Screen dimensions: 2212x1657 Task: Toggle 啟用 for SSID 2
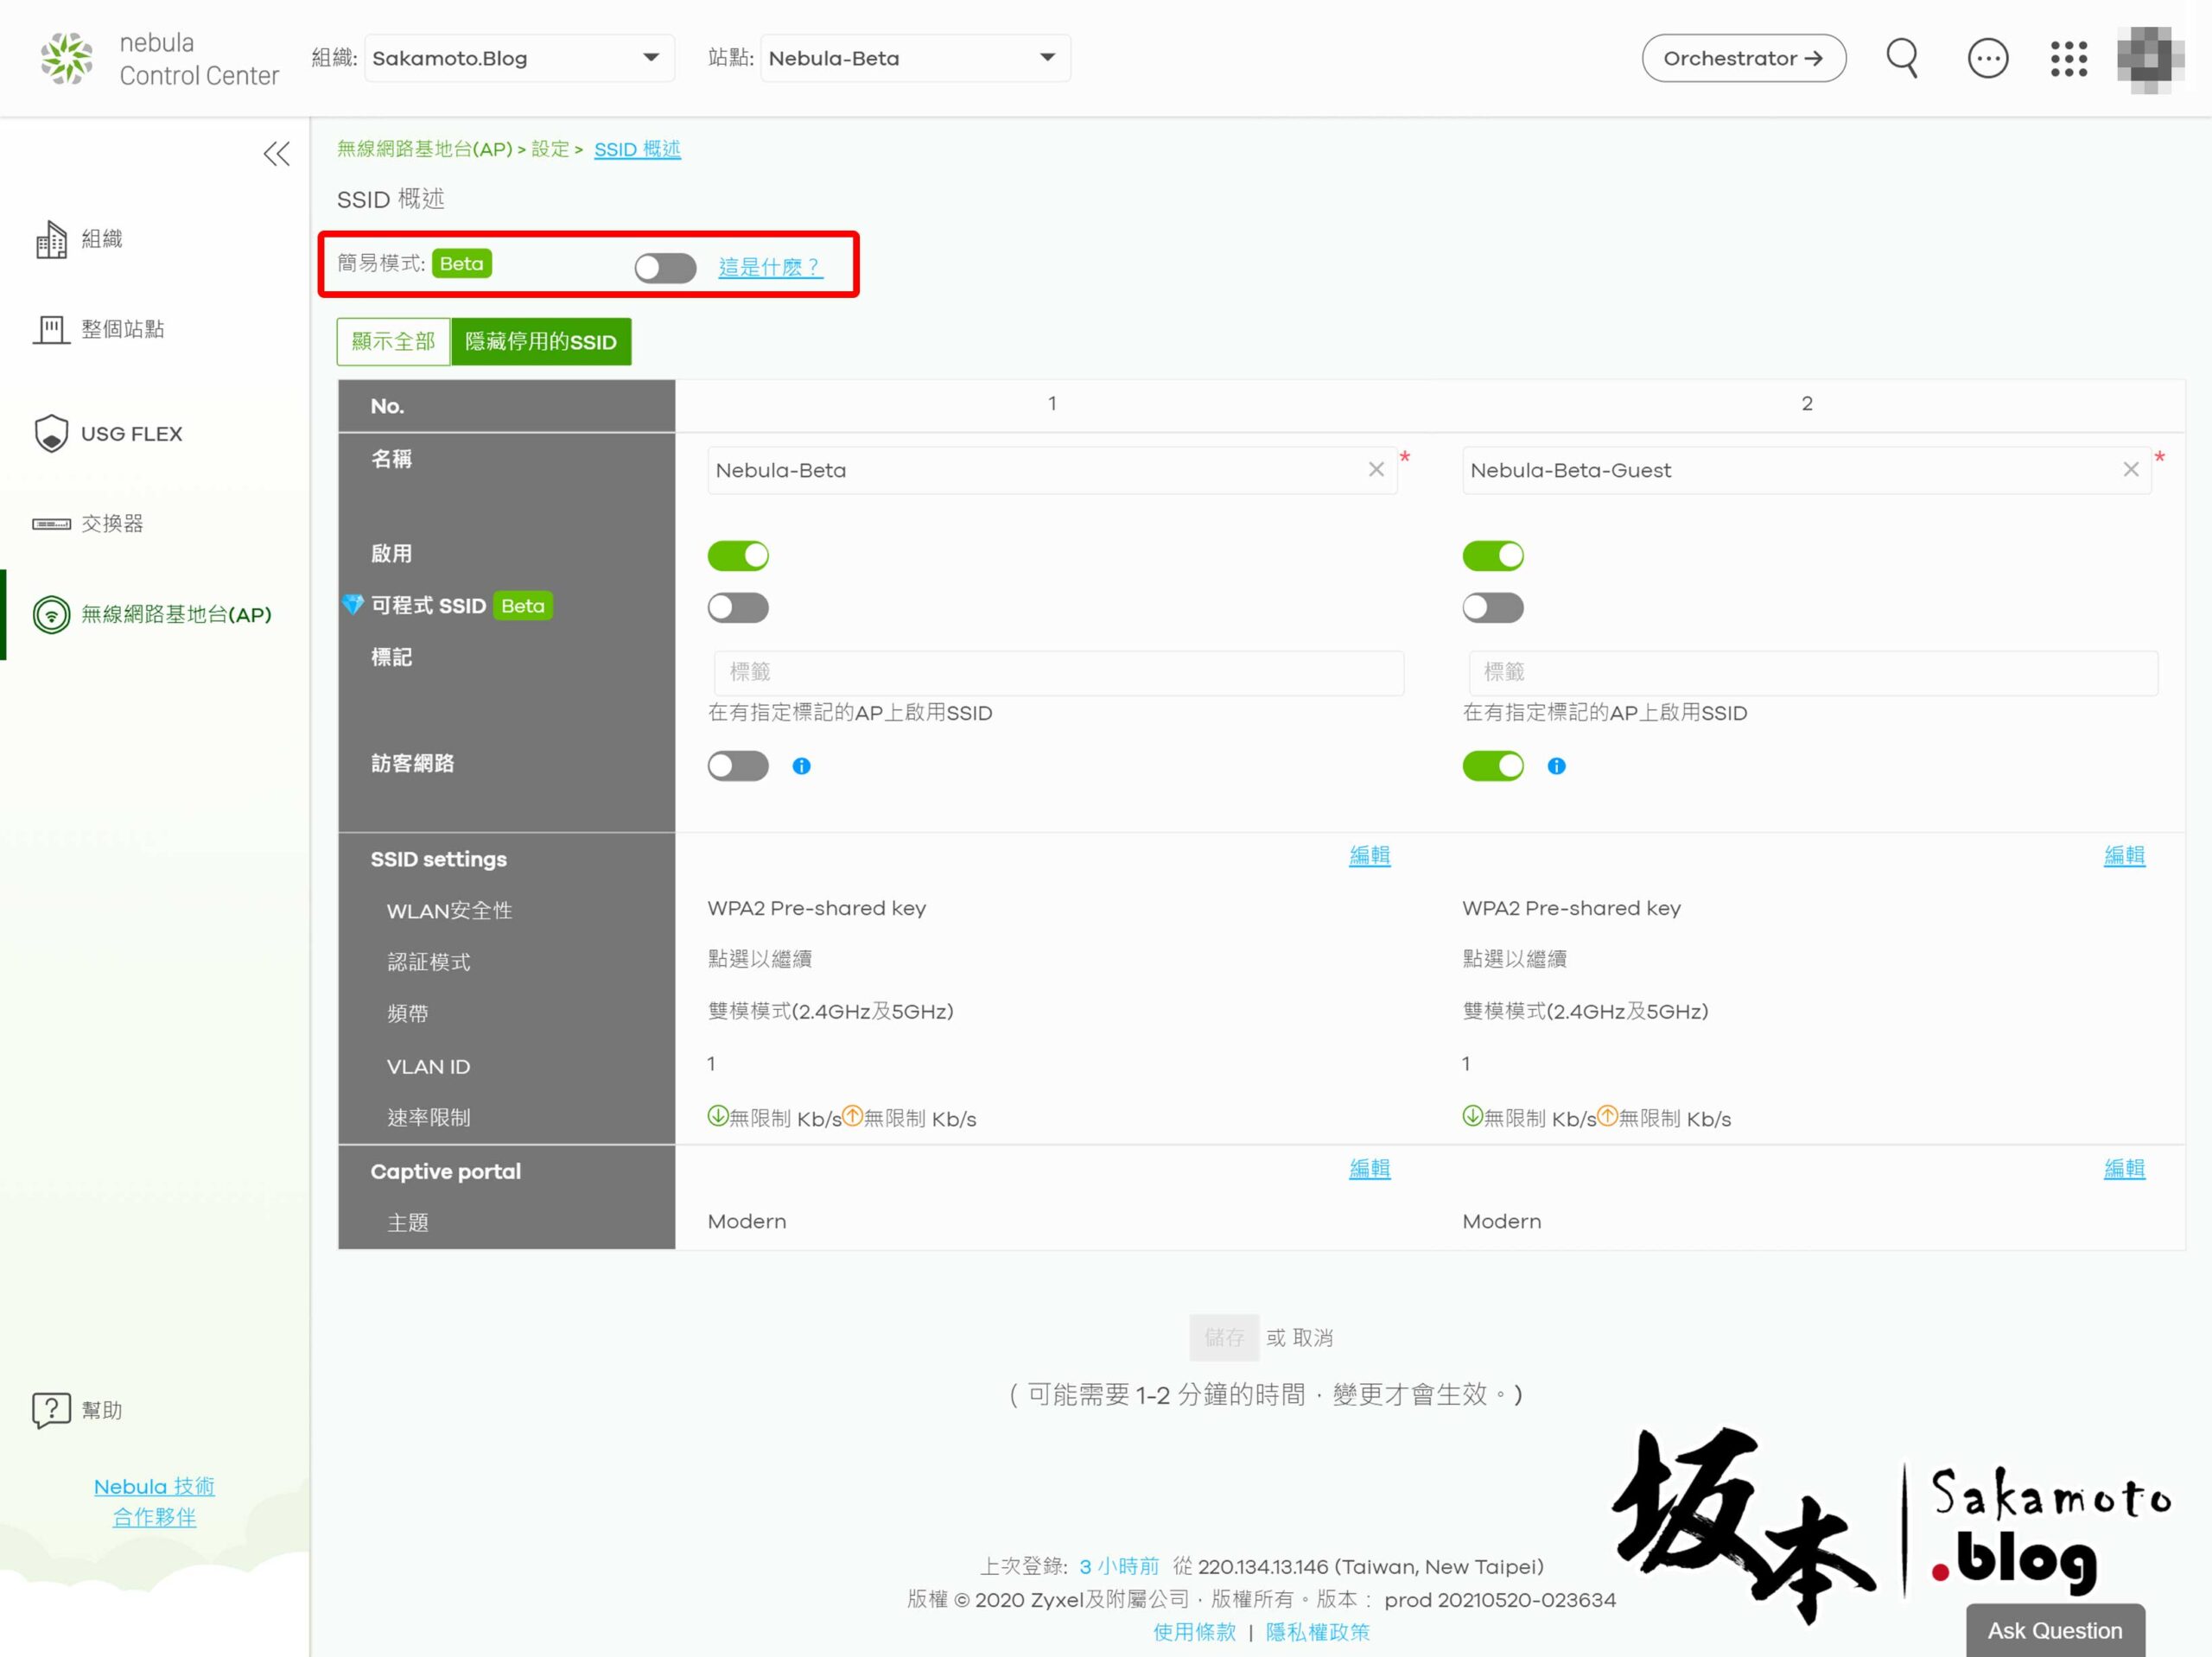coord(1493,556)
